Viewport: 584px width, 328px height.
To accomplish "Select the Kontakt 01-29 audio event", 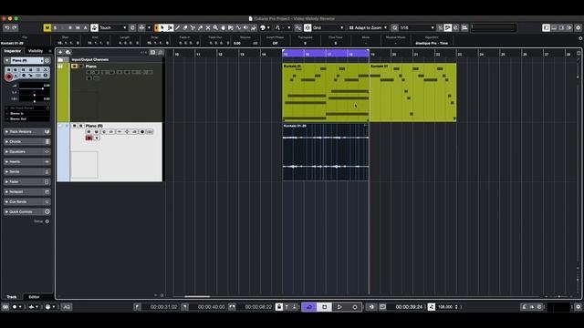I will click(326, 152).
